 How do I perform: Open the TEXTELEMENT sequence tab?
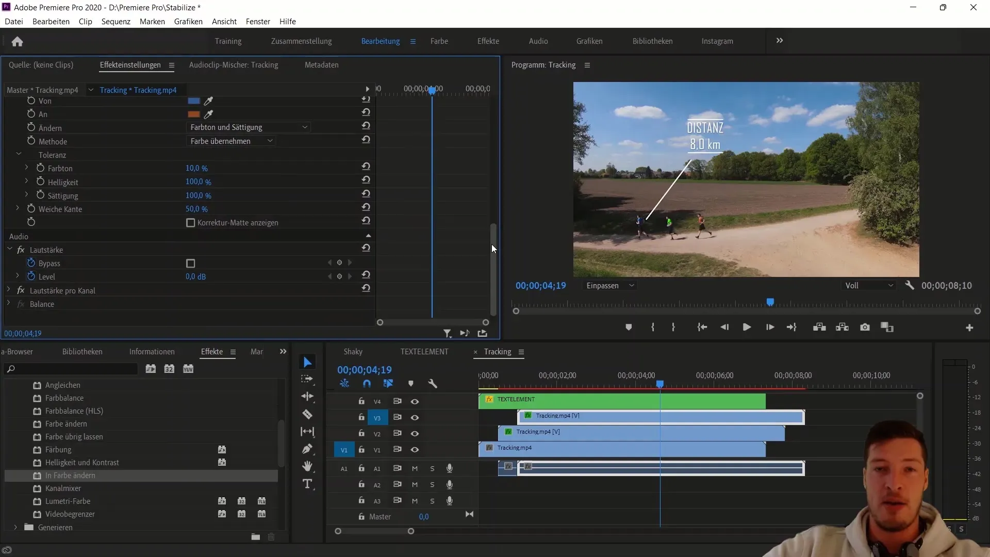[x=424, y=352]
